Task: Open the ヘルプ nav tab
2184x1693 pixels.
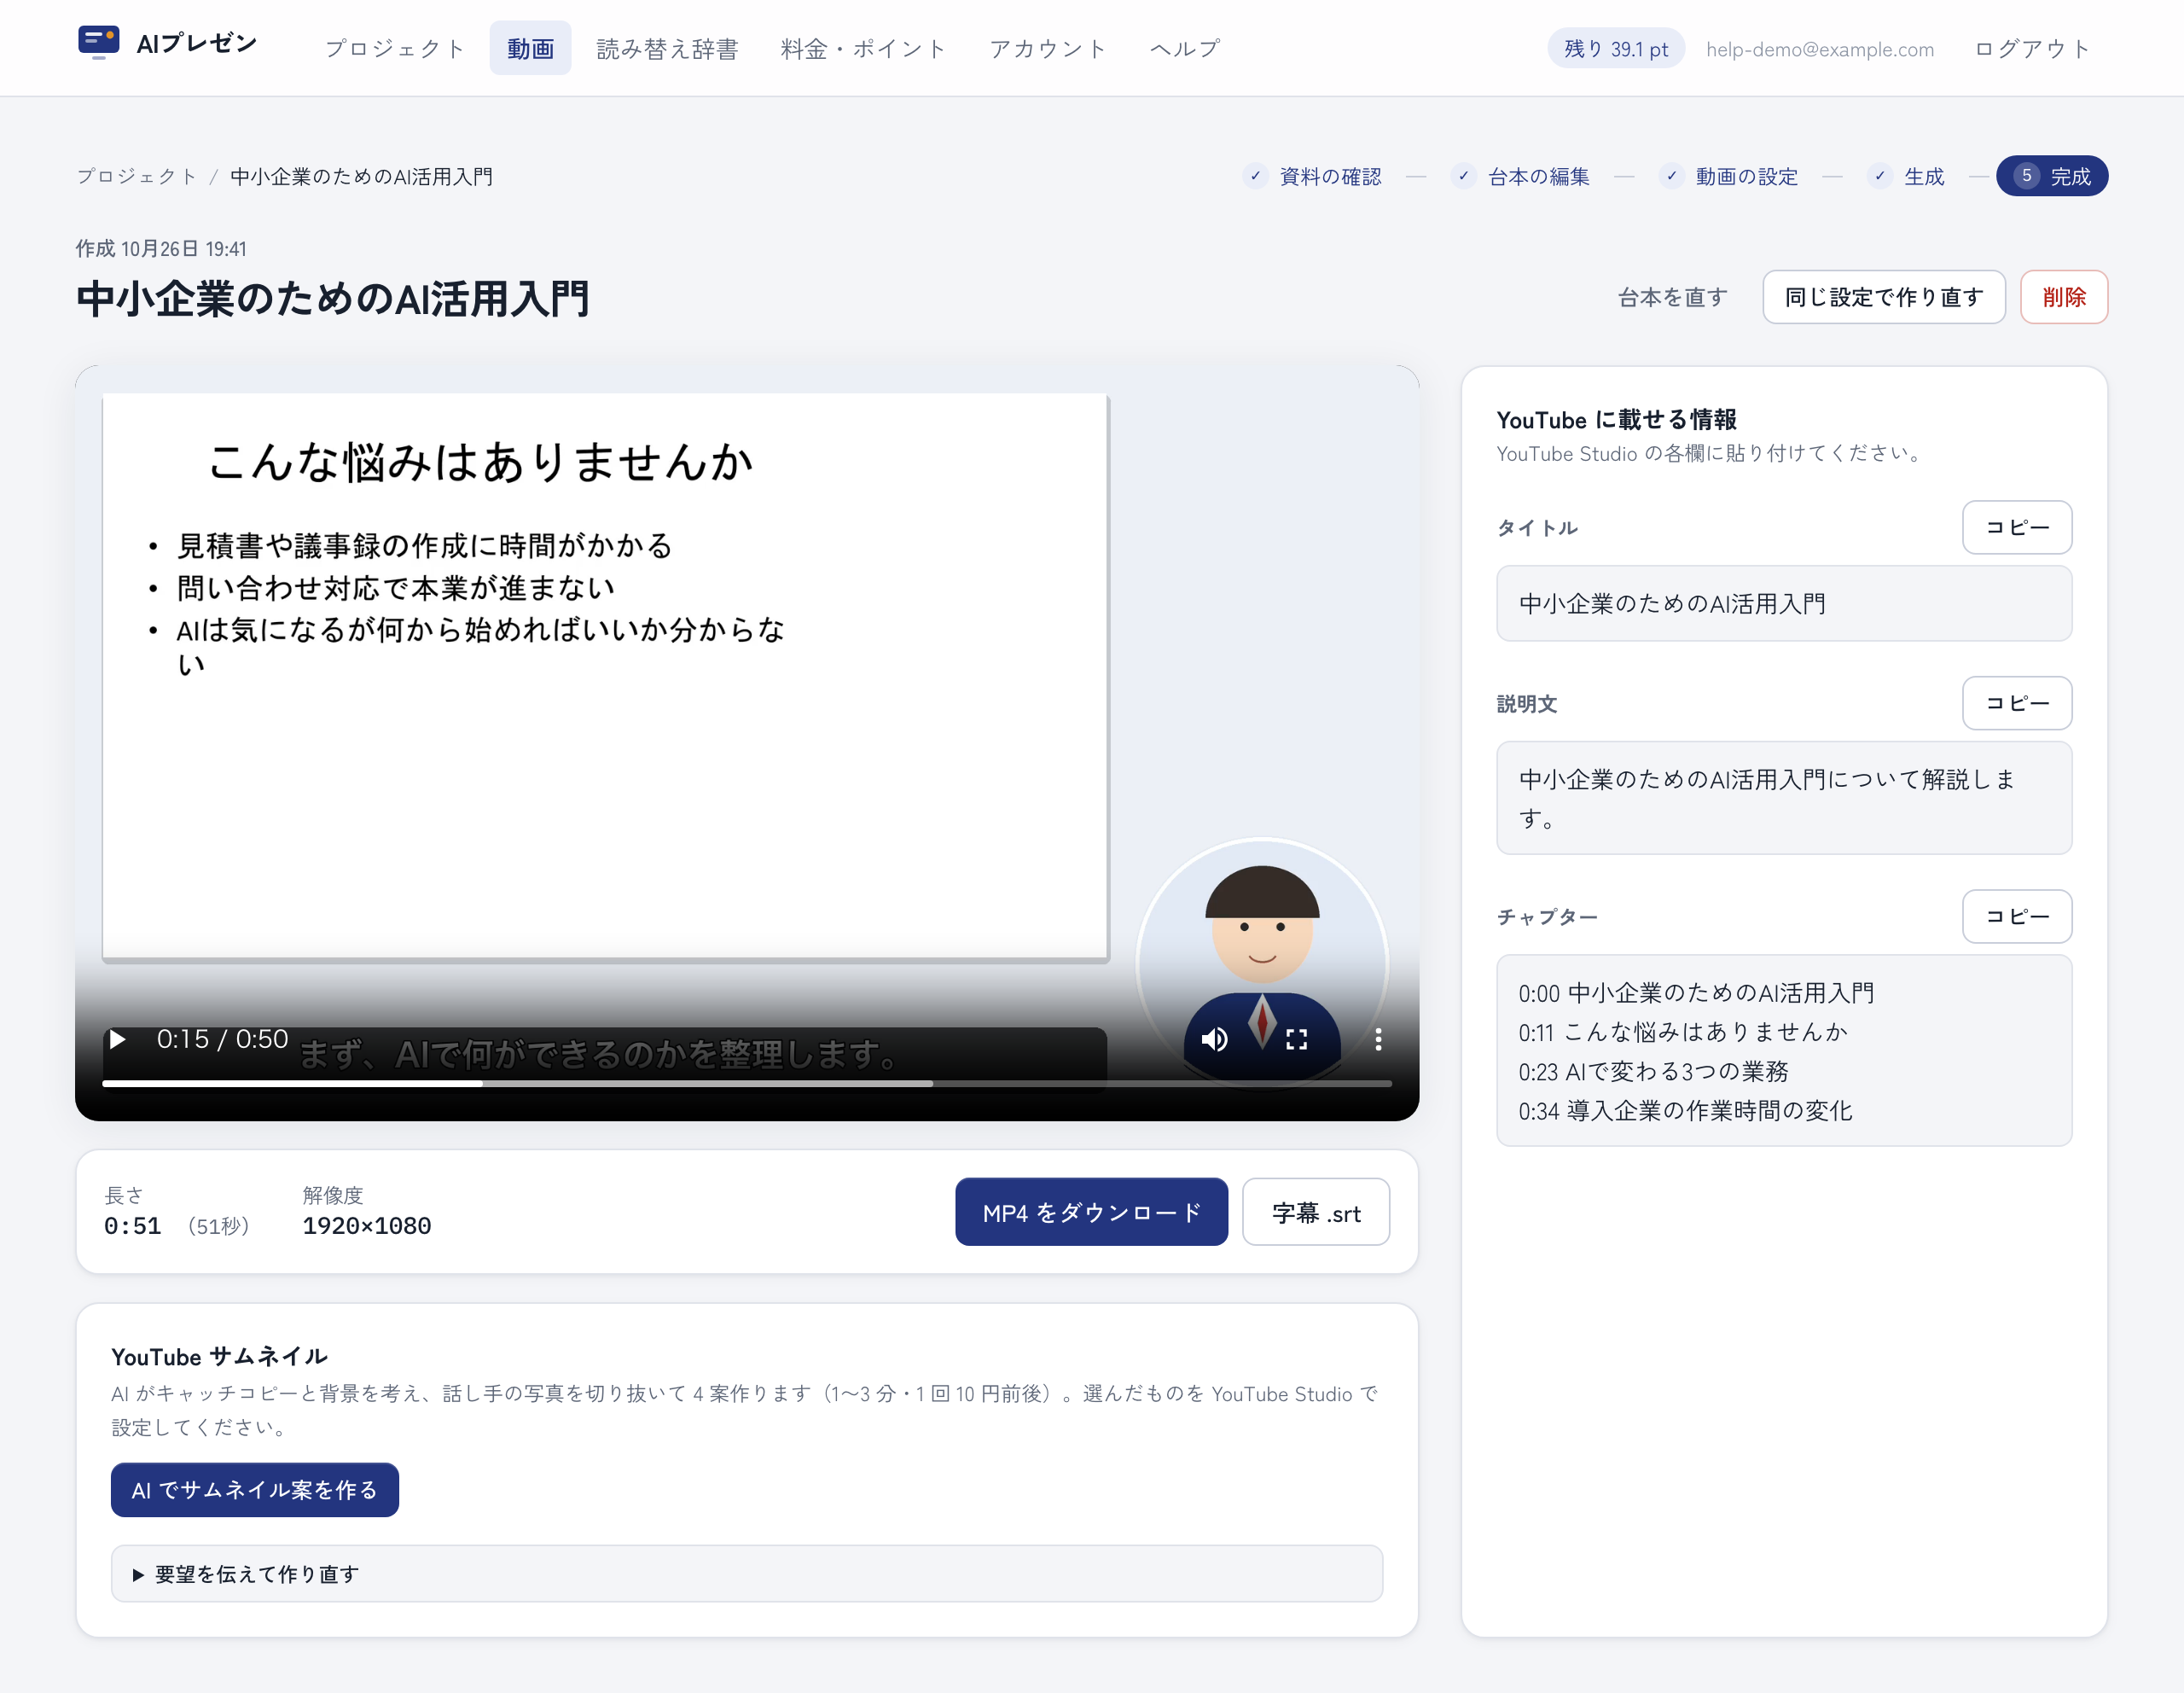Action: 1185,48
